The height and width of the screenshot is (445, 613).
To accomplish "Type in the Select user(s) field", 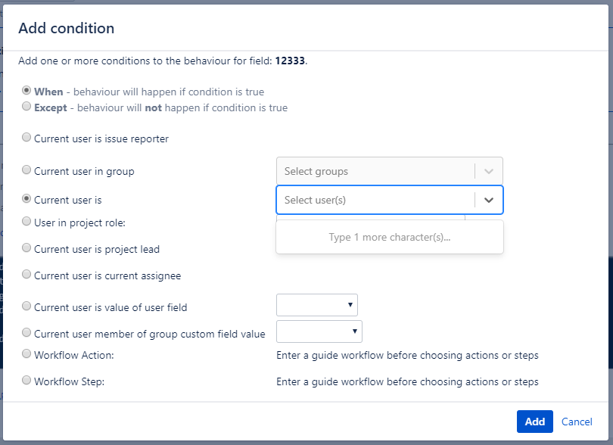I will click(375, 200).
